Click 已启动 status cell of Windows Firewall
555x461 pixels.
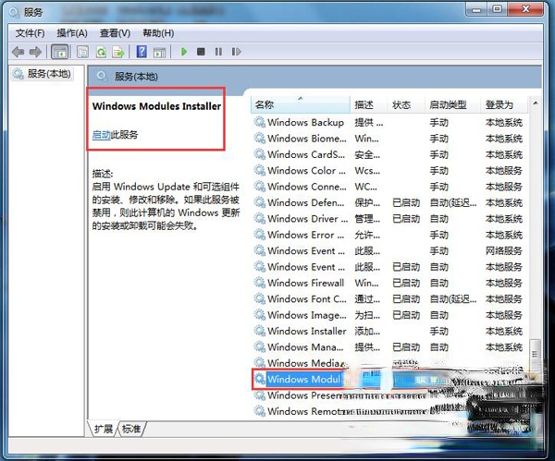pos(406,284)
